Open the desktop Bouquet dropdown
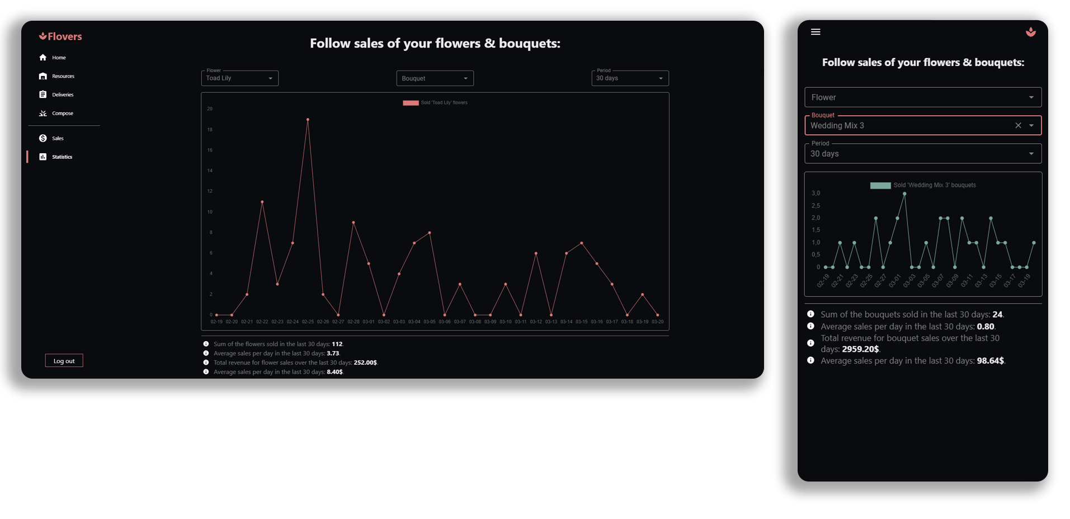 [x=435, y=78]
